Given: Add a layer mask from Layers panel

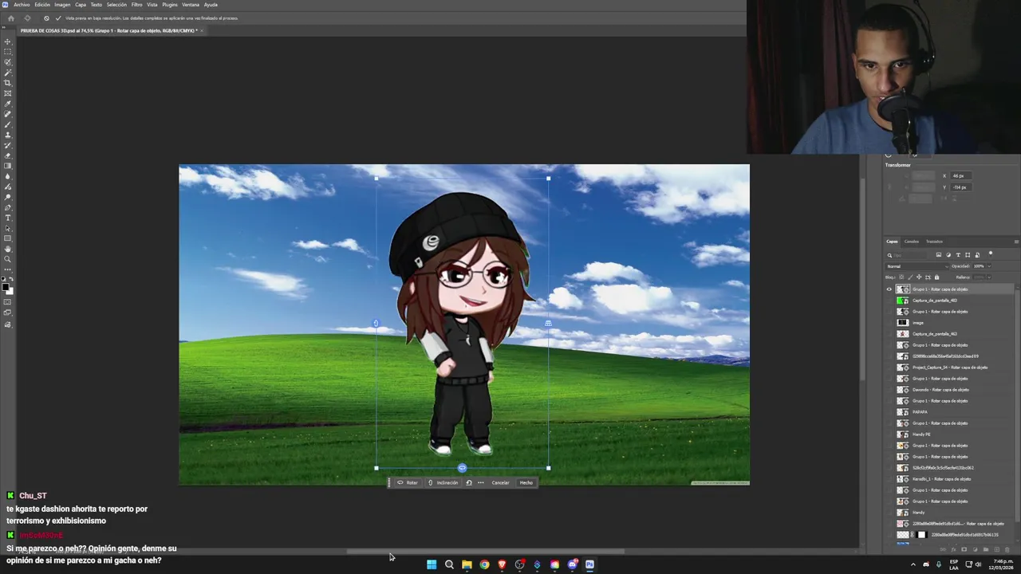Looking at the screenshot, I should (964, 549).
